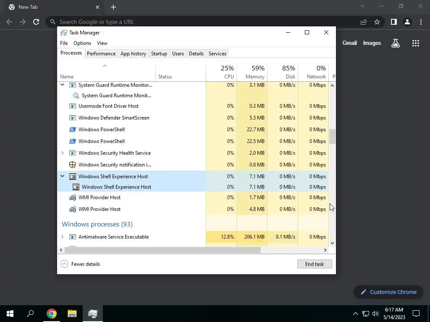Viewport: 430px width, 322px height.
Task: Open Chrome tab search dropdown chevron
Action: point(362,6)
